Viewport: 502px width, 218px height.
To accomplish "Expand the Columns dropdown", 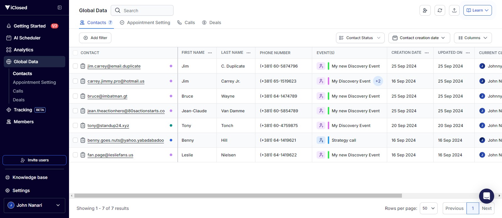I will pyautogui.click(x=473, y=38).
